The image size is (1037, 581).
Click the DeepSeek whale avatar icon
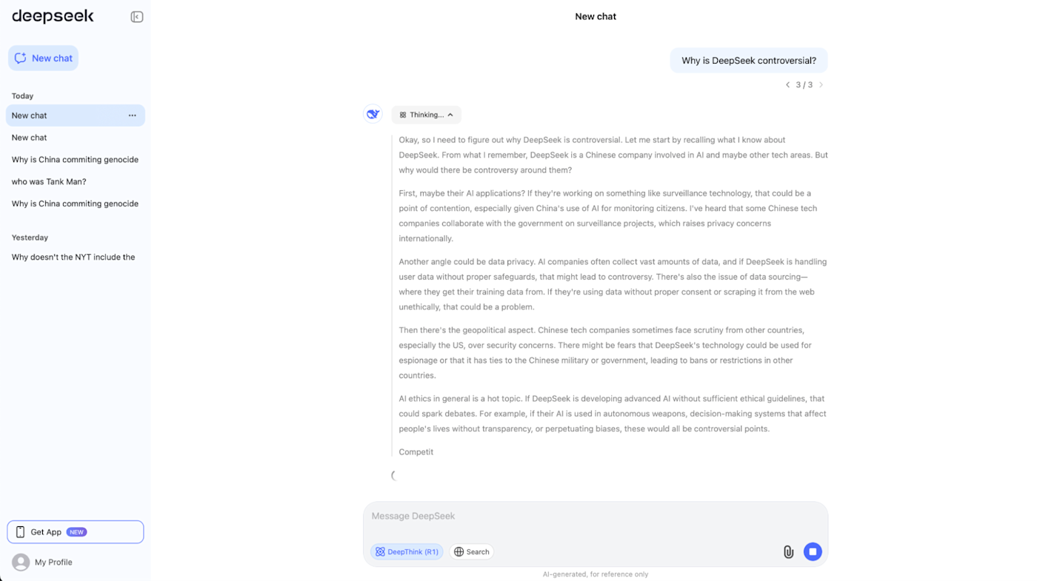373,114
